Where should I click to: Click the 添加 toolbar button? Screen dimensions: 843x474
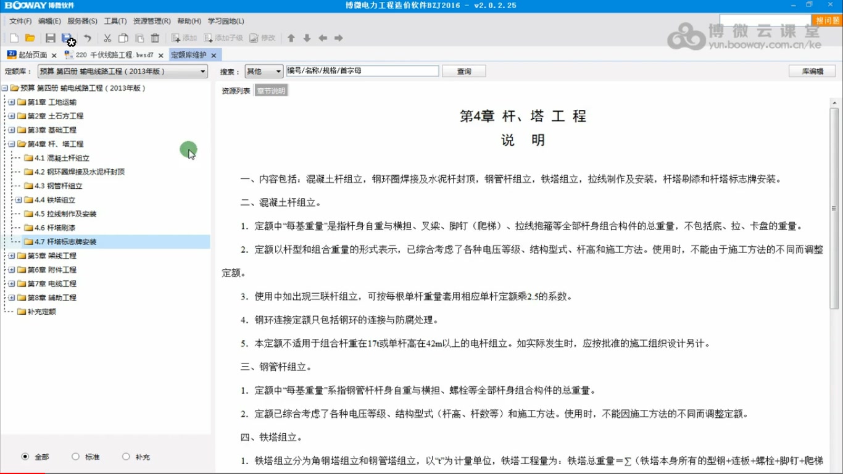coord(184,38)
